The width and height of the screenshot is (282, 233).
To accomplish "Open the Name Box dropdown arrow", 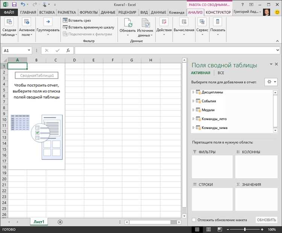I will point(29,50).
